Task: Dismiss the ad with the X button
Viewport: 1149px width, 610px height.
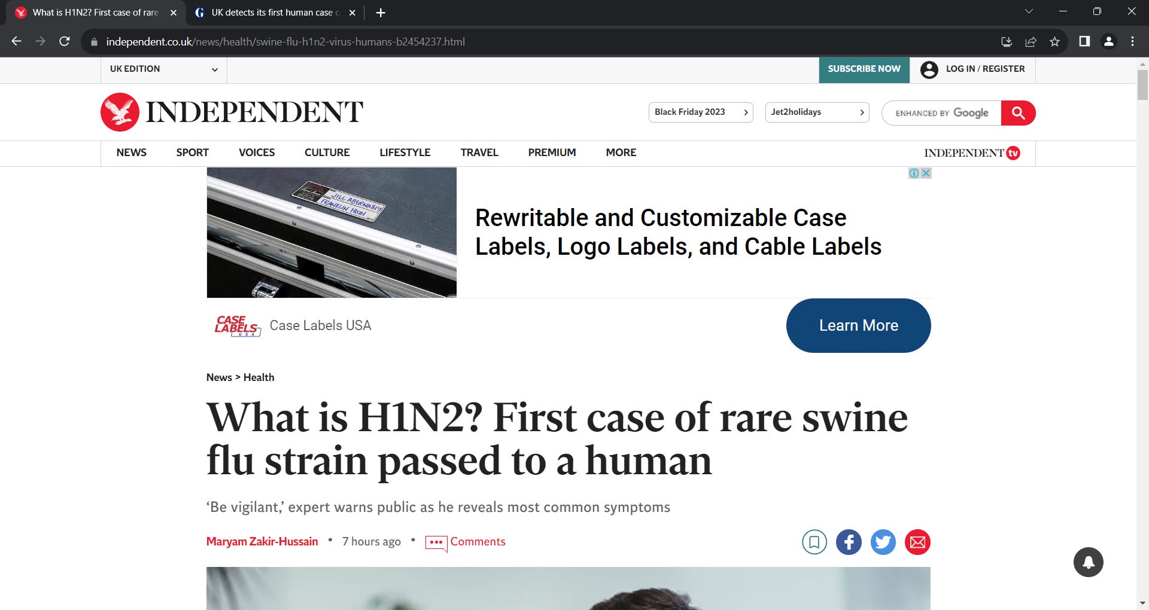Action: [x=925, y=172]
